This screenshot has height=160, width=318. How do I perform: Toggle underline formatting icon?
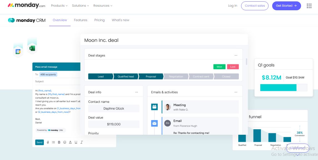point(76,142)
